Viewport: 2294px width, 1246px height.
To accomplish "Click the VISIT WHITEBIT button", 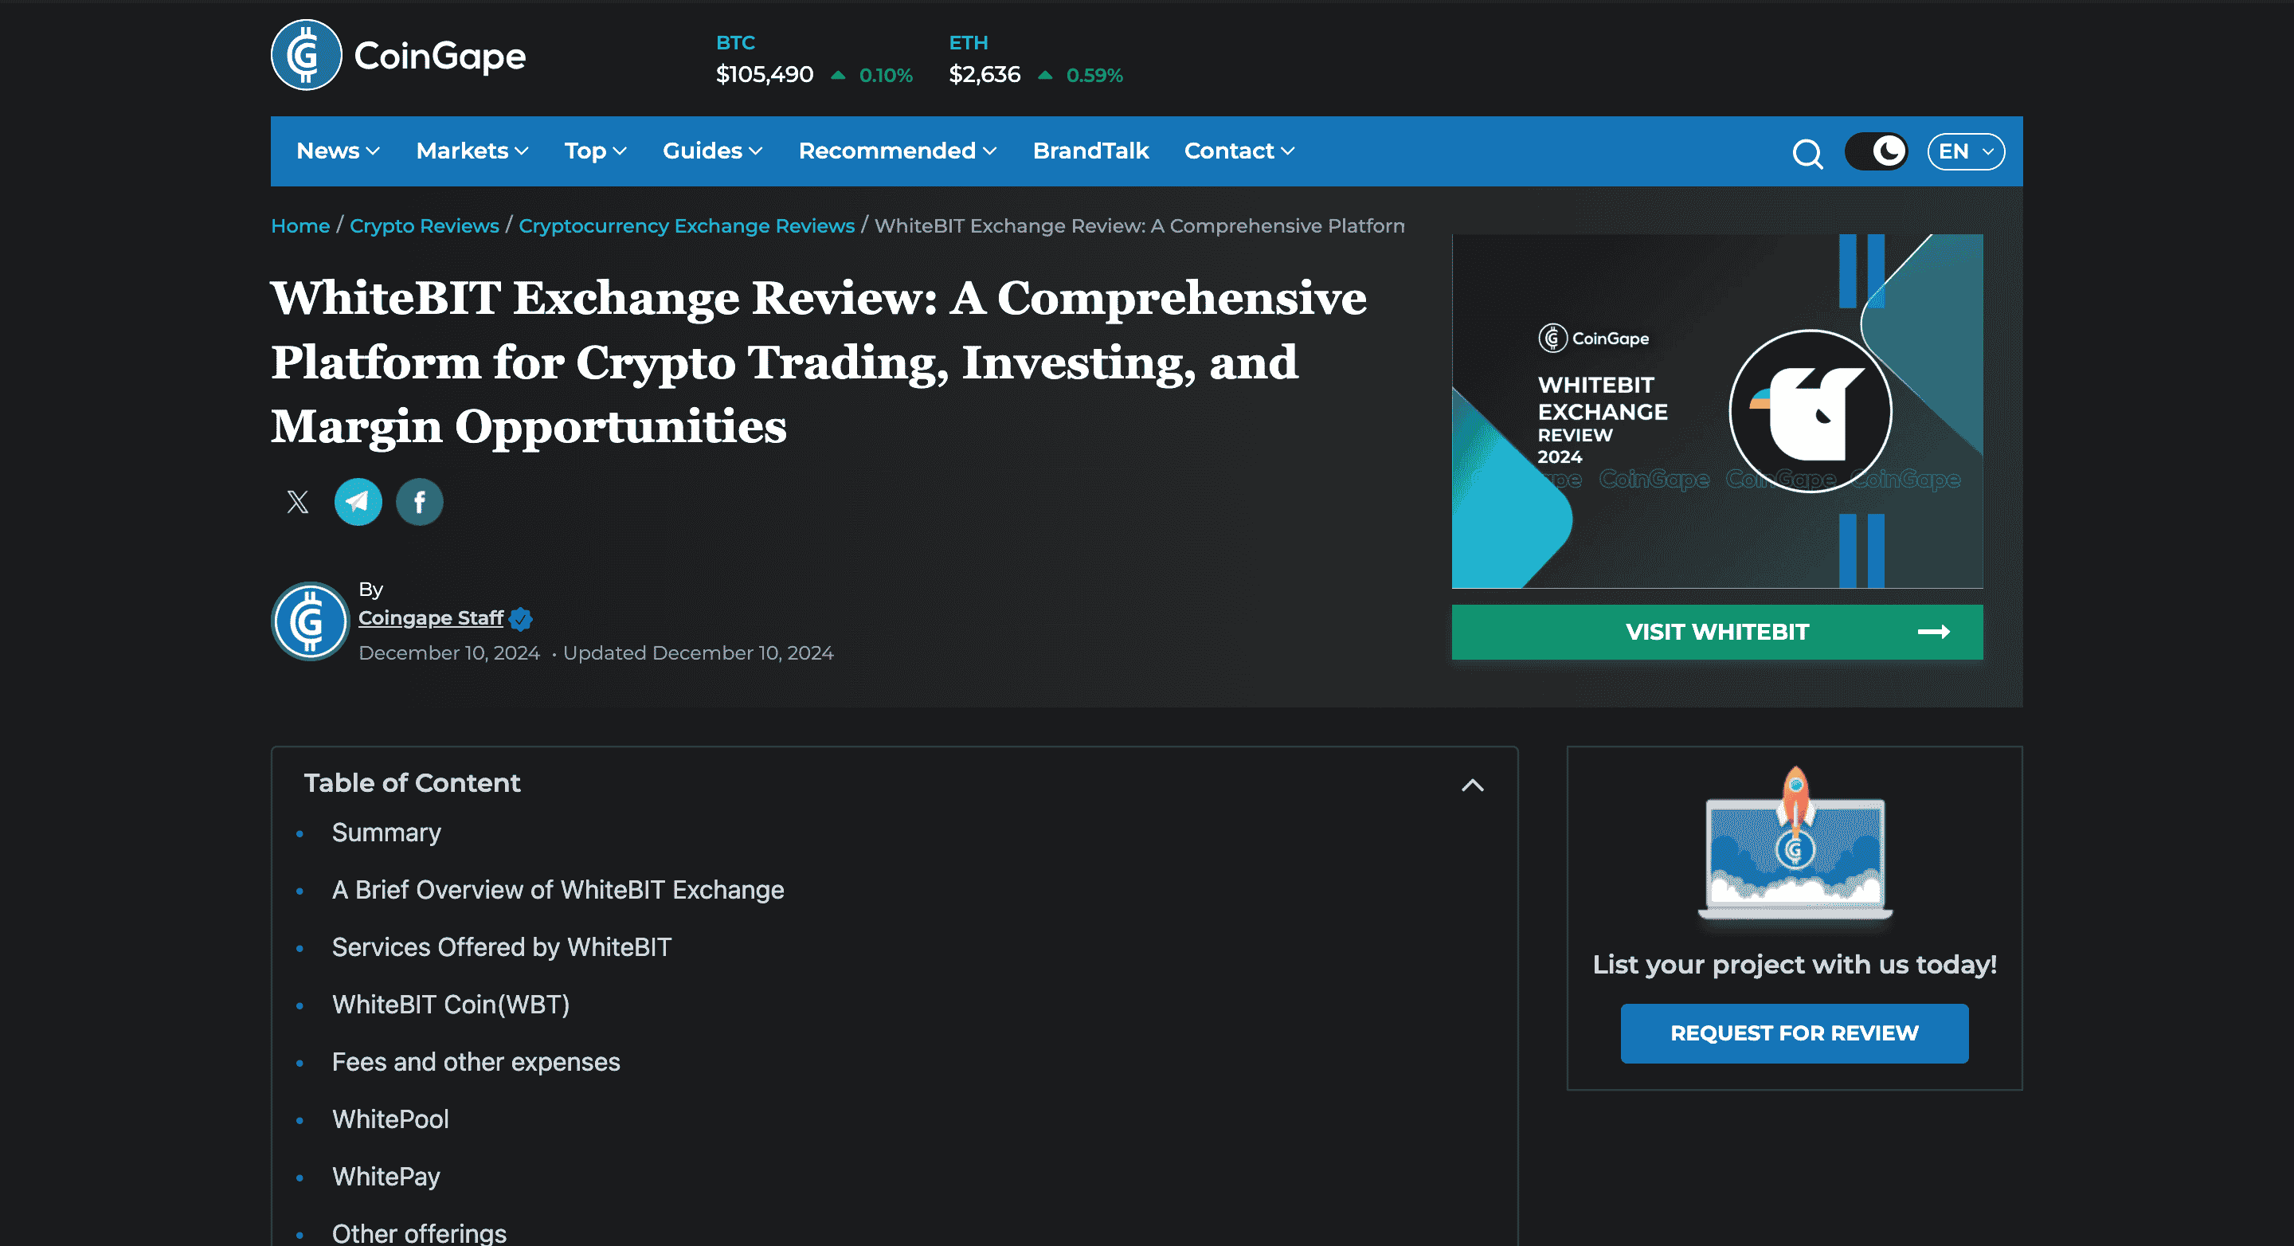I will tap(1717, 633).
